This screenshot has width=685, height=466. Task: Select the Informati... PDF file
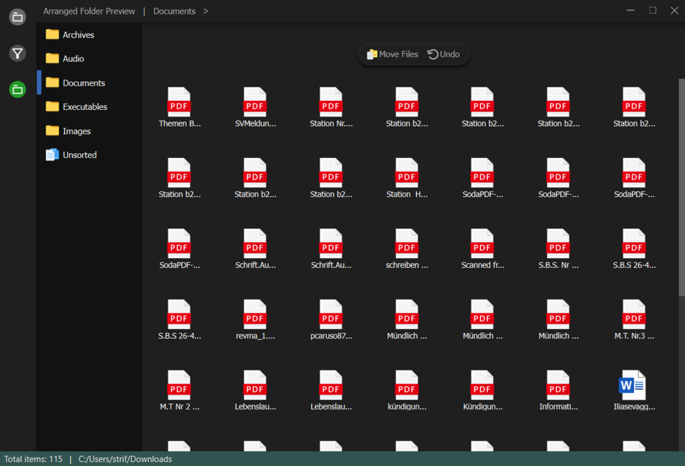click(558, 390)
